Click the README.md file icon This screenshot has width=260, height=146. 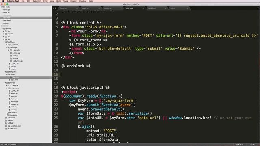[x=6, y=129]
